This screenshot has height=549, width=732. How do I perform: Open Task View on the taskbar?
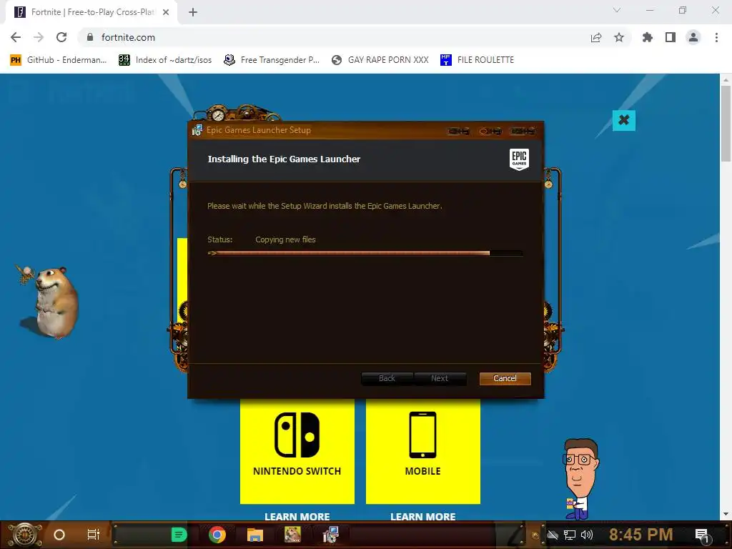(x=94, y=535)
